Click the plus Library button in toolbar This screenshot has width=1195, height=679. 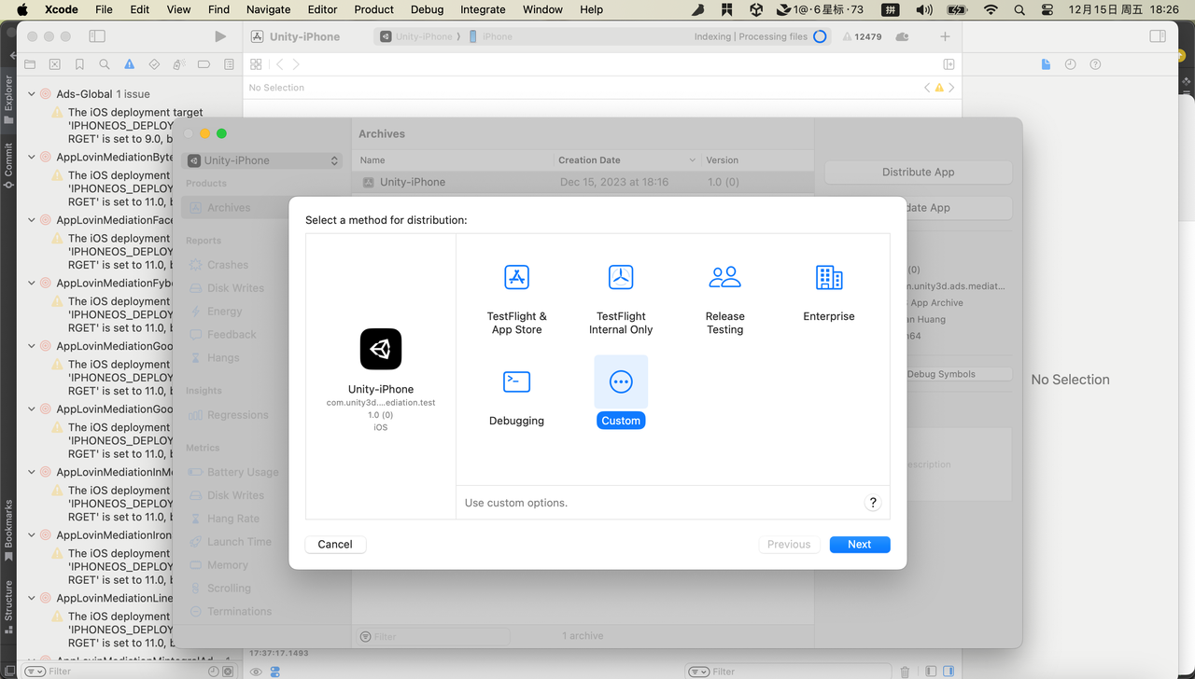coord(945,36)
